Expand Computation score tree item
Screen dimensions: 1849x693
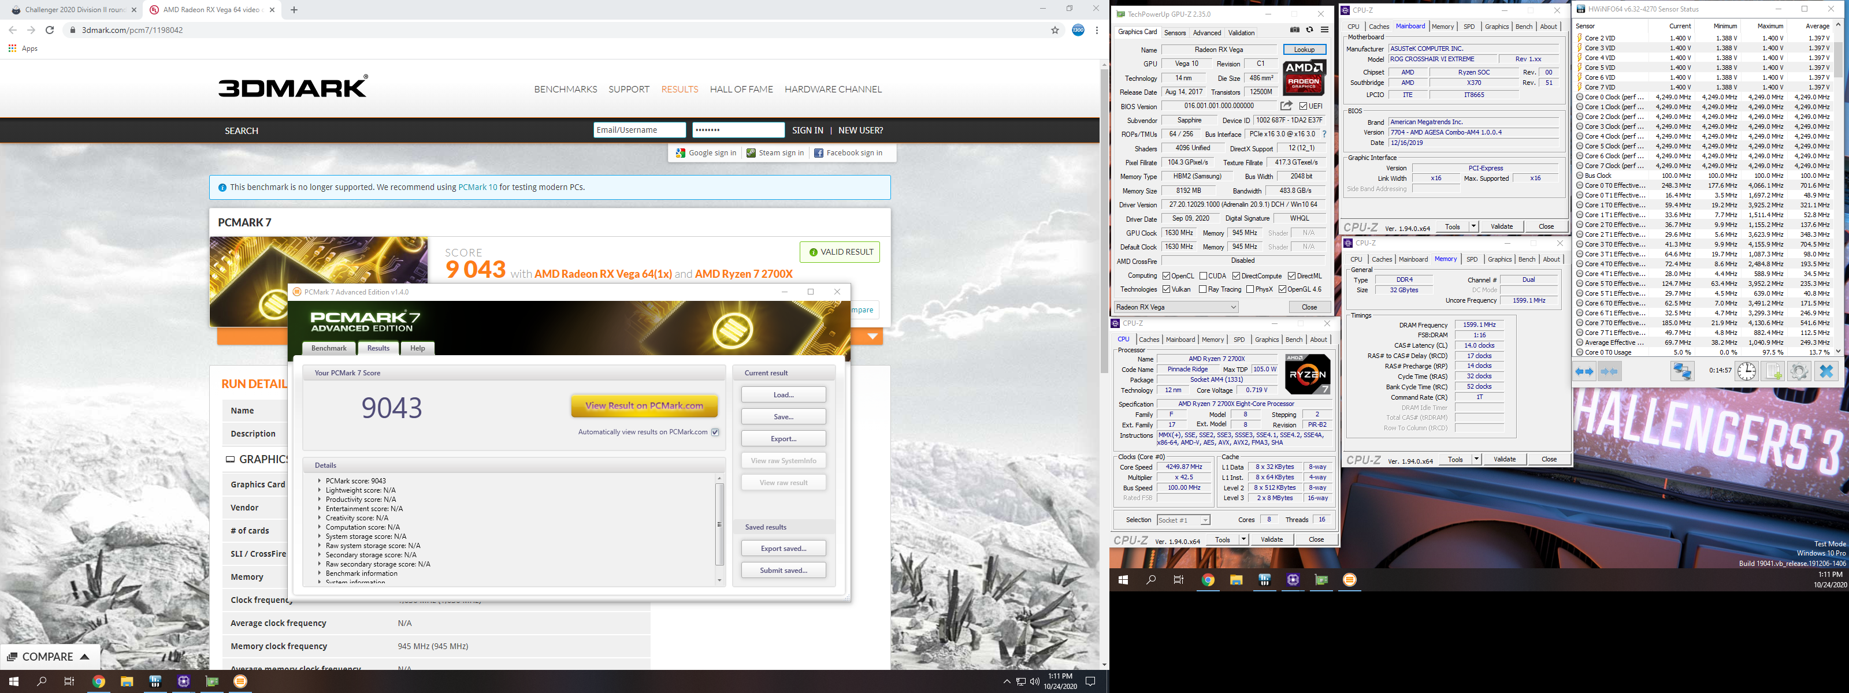pos(320,527)
